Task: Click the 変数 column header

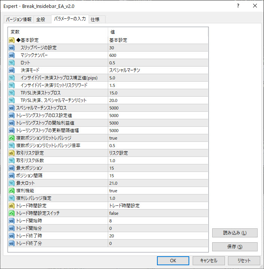Action: [58, 32]
